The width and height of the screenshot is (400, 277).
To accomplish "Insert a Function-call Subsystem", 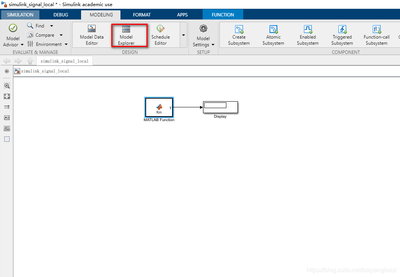I will pyautogui.click(x=377, y=35).
